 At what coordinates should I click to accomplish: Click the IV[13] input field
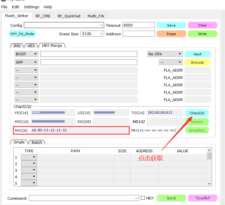(165, 122)
